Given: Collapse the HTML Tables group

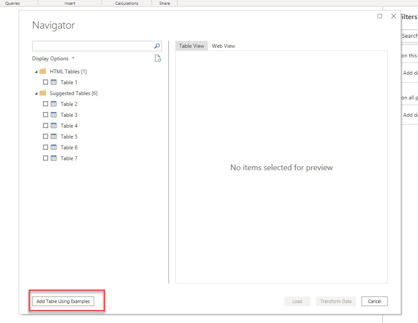Looking at the screenshot, I should pyautogui.click(x=36, y=71).
